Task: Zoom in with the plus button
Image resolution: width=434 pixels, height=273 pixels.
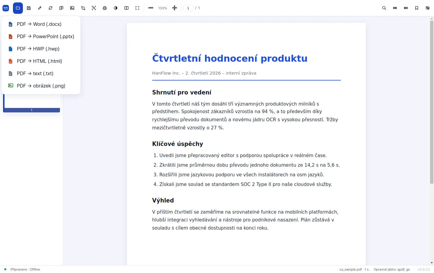Action: point(175,8)
